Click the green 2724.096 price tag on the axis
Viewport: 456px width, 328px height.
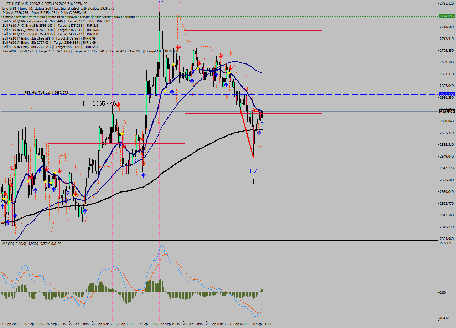coord(446,16)
